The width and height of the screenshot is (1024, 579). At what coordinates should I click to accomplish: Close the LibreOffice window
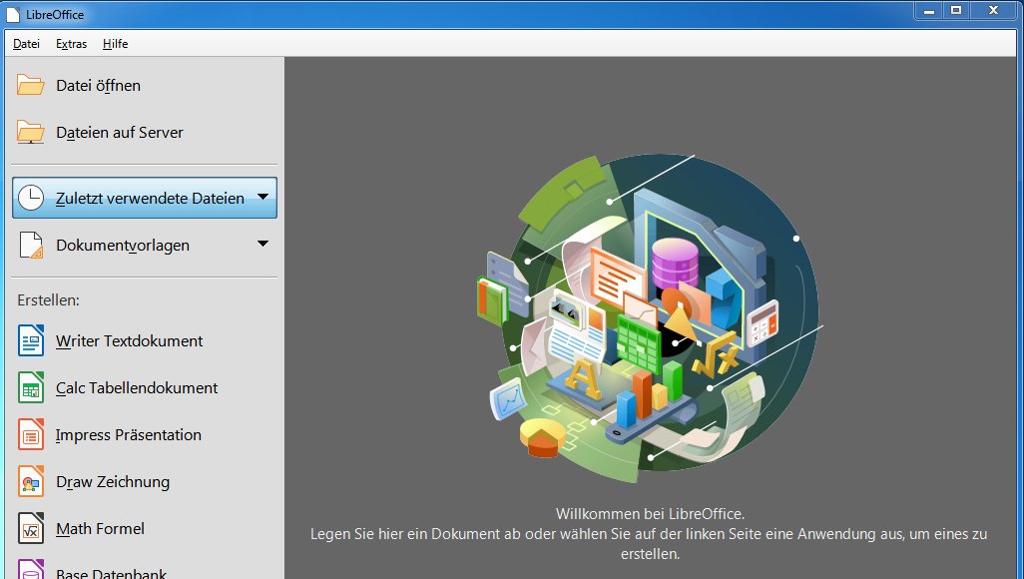click(x=994, y=10)
